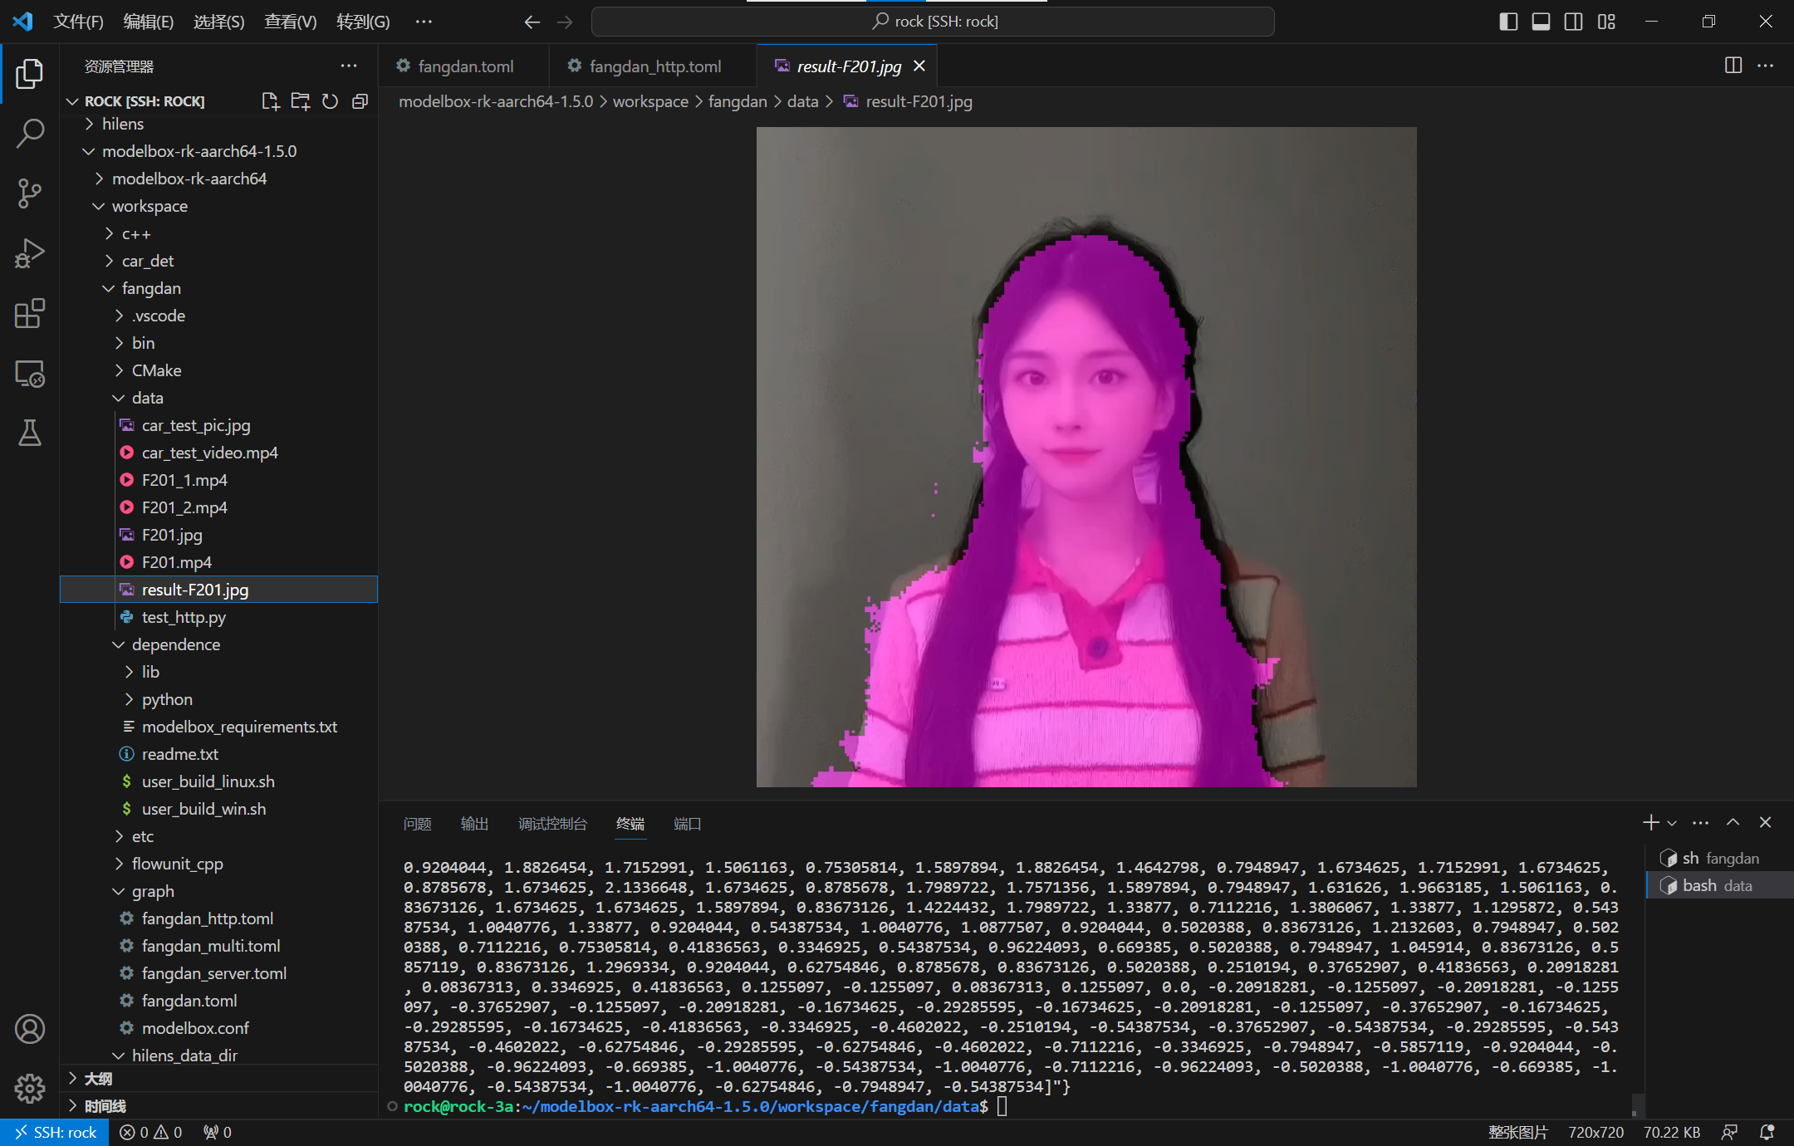
Task: Refresh the explorer file tree
Action: (330, 101)
